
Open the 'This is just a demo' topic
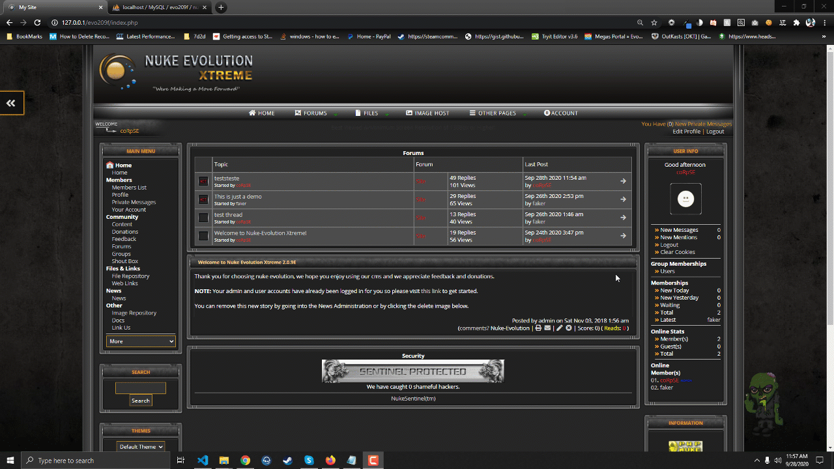(x=238, y=196)
